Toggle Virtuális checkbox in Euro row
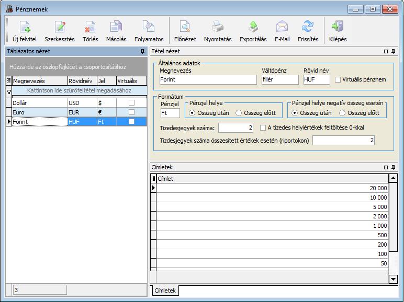The width and height of the screenshot is (404, 302). [131, 112]
